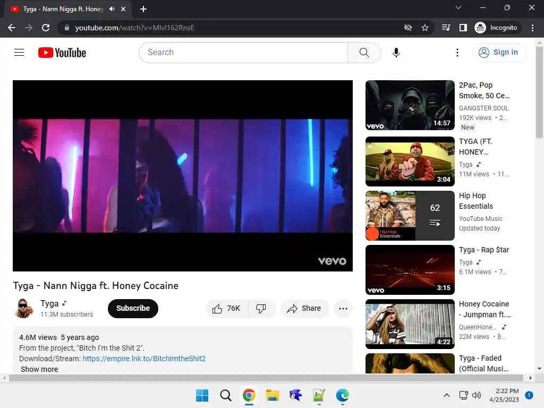Click the search magnifier button
544x408 pixels.
coord(364,53)
